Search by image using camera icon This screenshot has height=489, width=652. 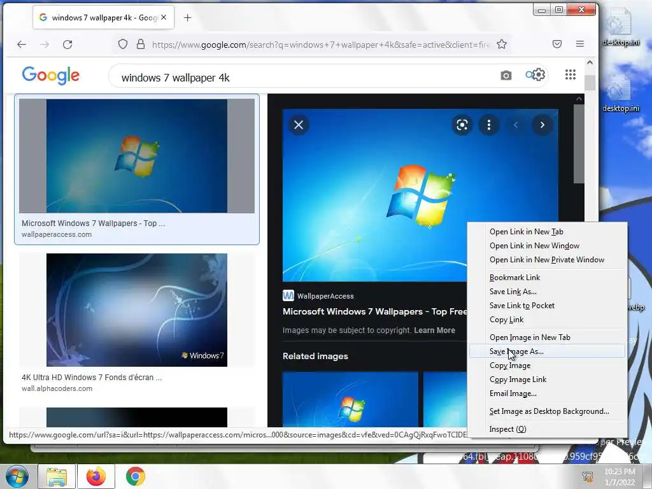(506, 75)
